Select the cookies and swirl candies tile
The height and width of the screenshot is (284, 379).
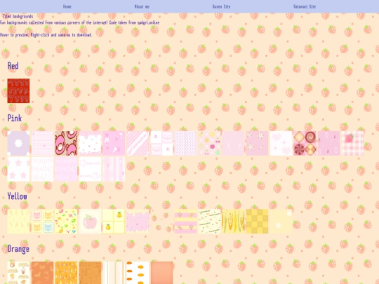(x=305, y=144)
